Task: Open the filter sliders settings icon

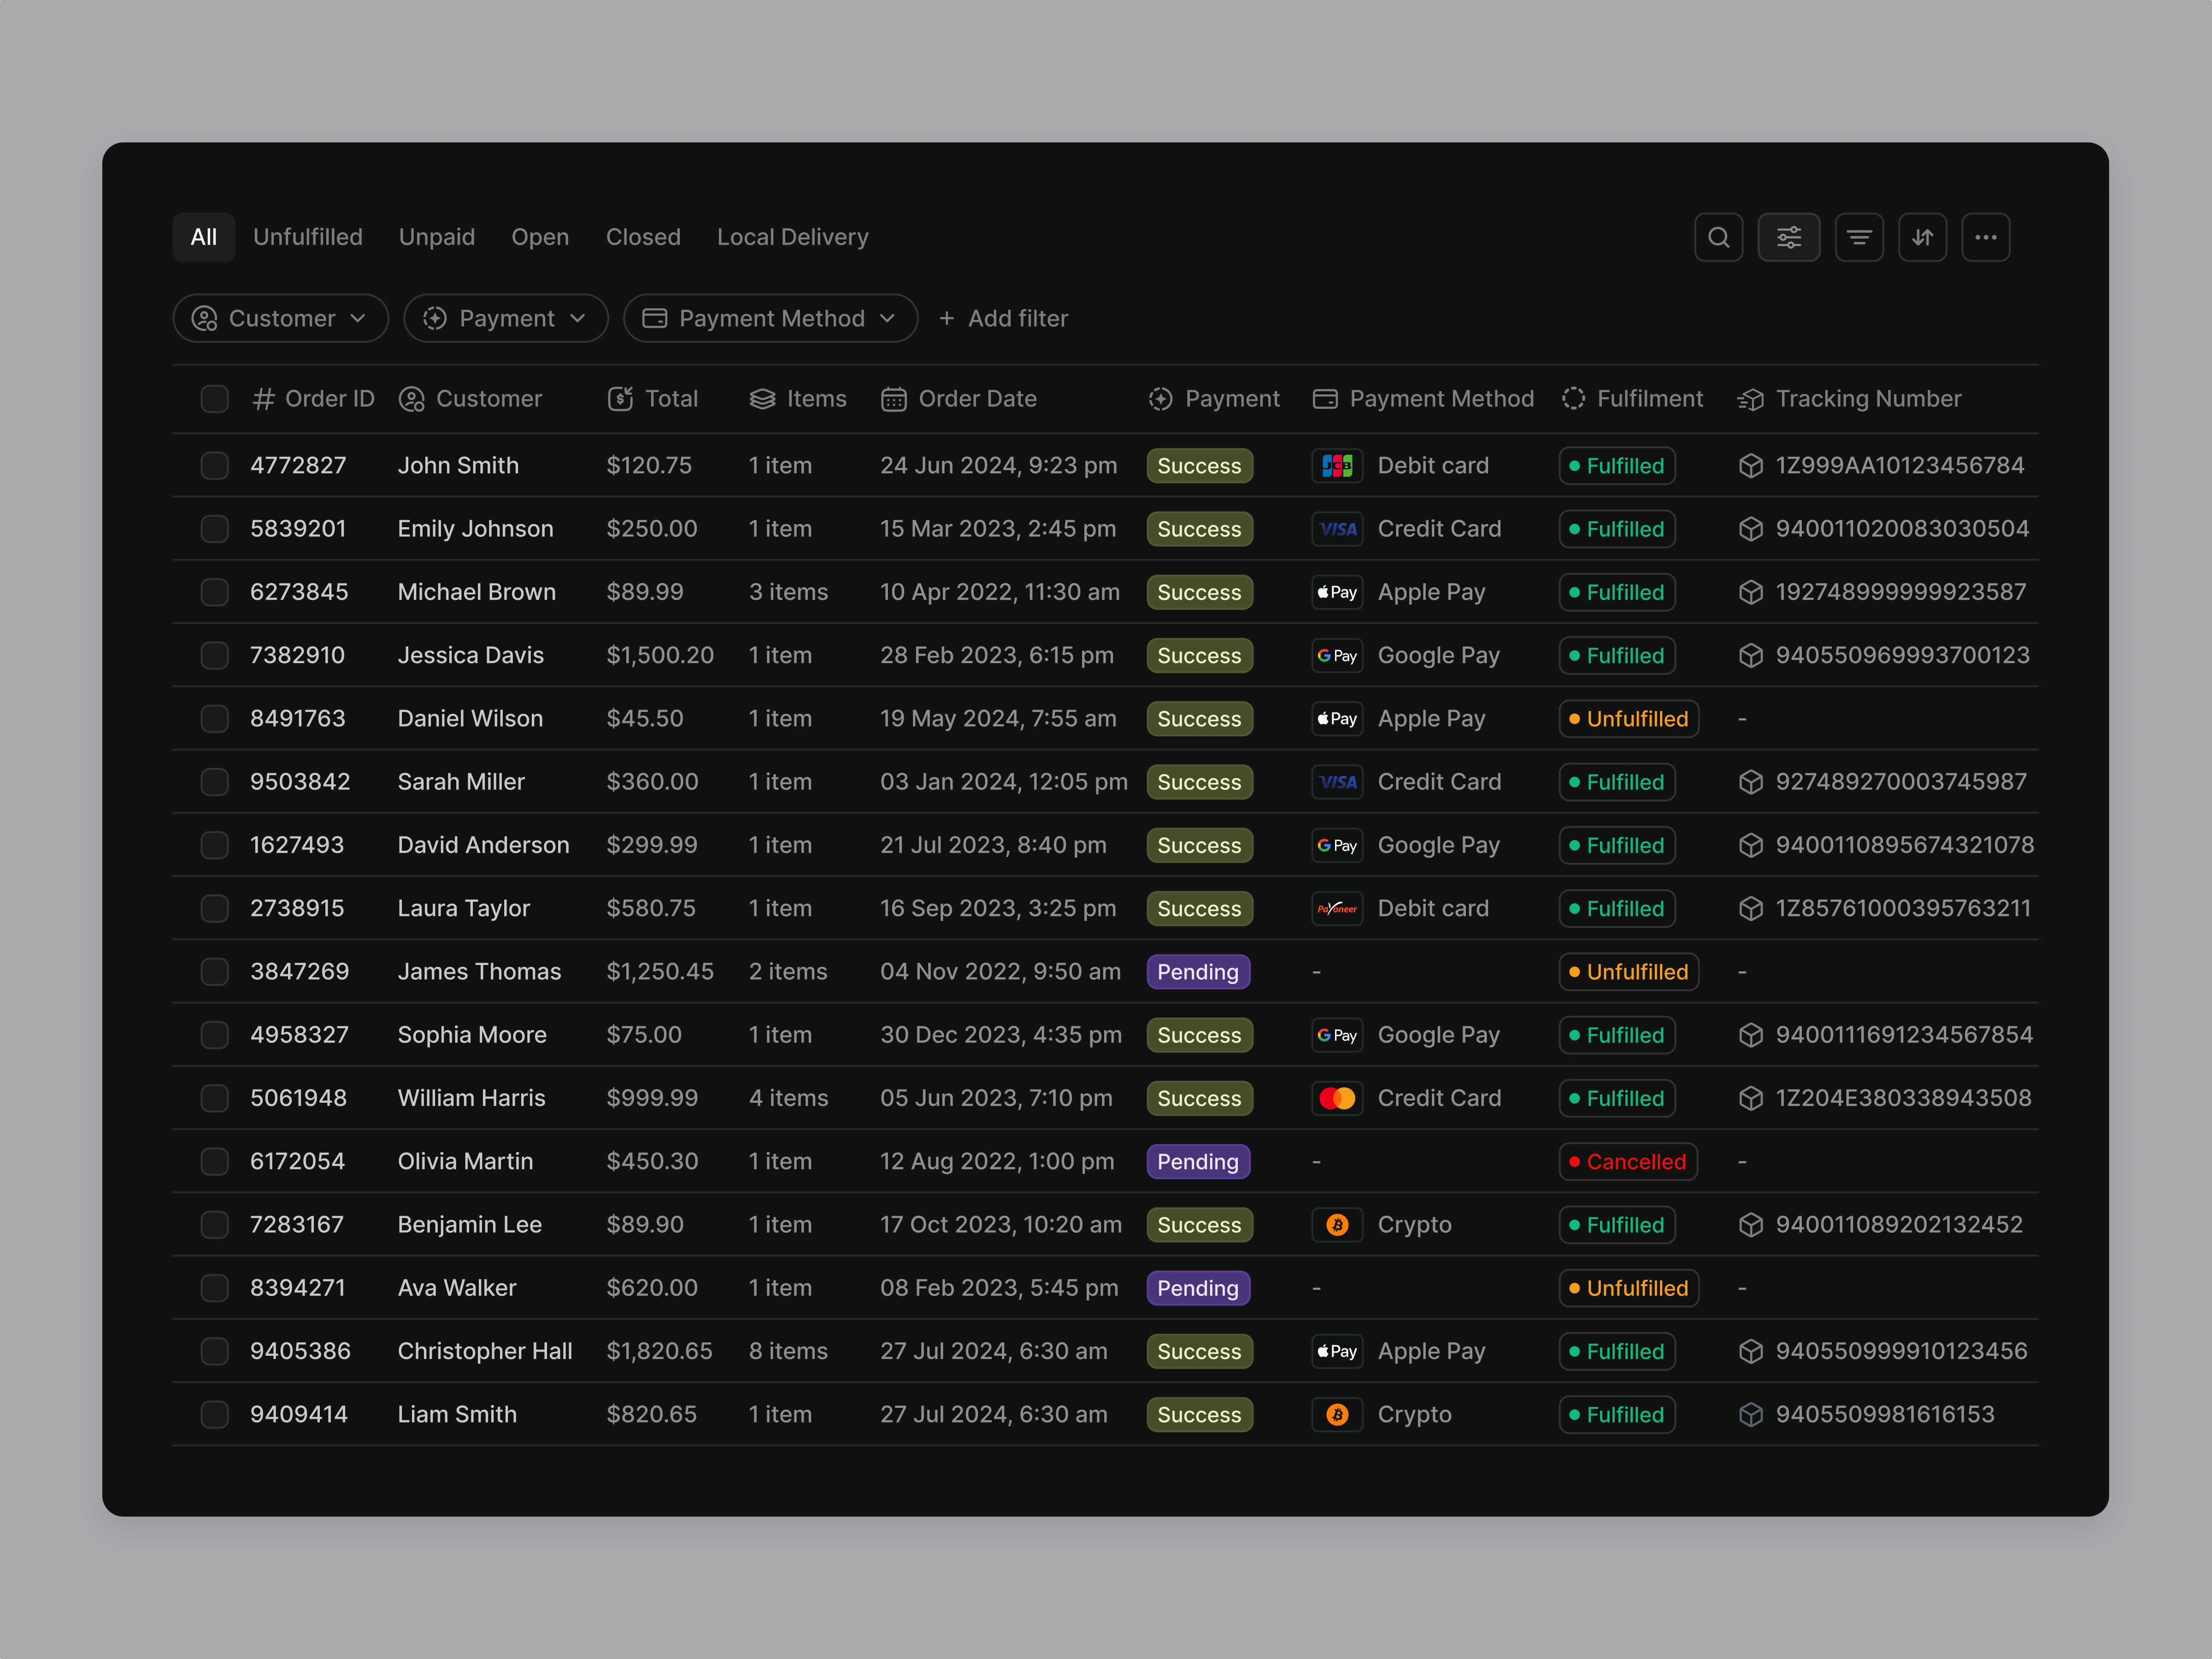Action: pos(1788,237)
